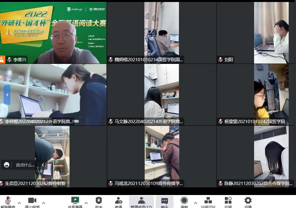Screen dimensions: 296x208
Task: Start screen sharing with the 共享屏幕 icon
Action: click(75, 200)
